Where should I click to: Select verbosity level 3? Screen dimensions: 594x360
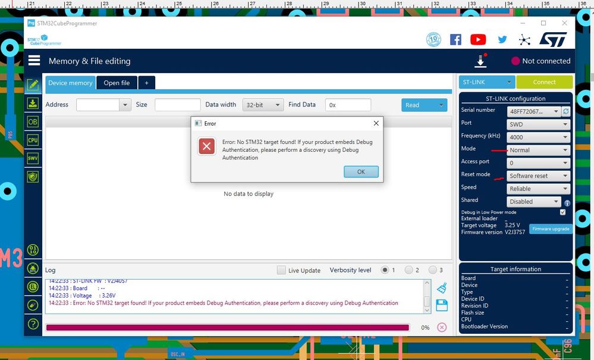click(433, 270)
